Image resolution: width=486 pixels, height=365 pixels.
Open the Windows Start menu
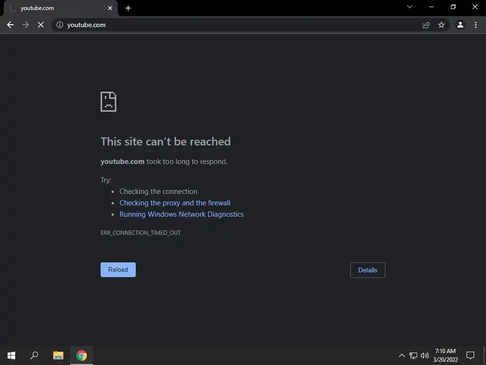coord(11,355)
